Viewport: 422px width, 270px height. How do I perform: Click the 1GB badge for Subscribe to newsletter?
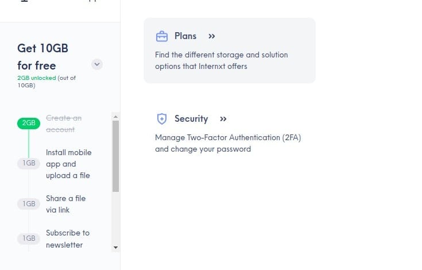(29, 238)
